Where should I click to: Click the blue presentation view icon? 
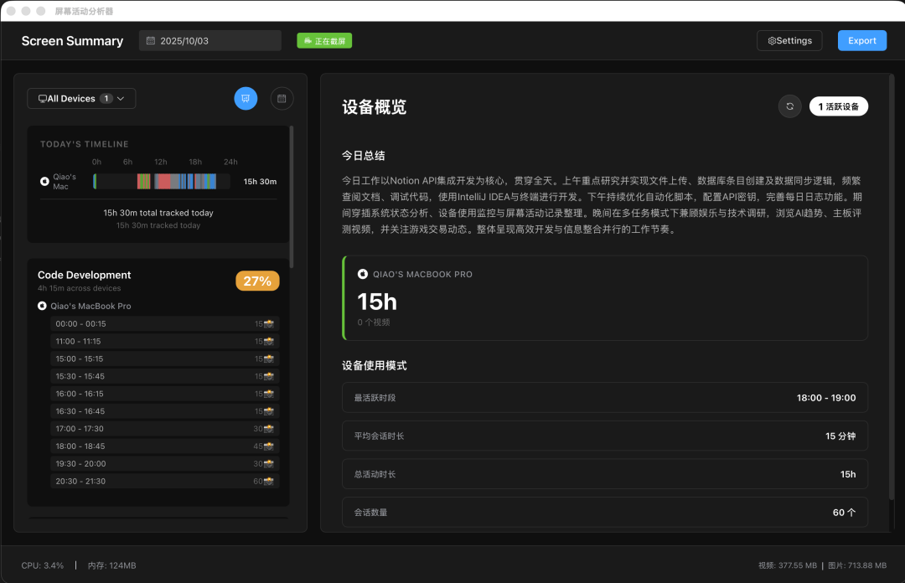[246, 99]
